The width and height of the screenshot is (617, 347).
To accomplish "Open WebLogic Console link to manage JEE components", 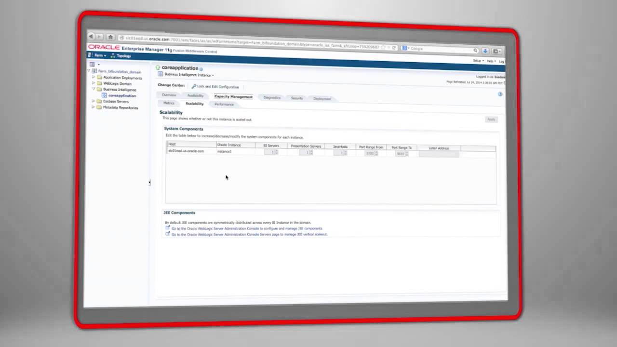I will (247, 228).
